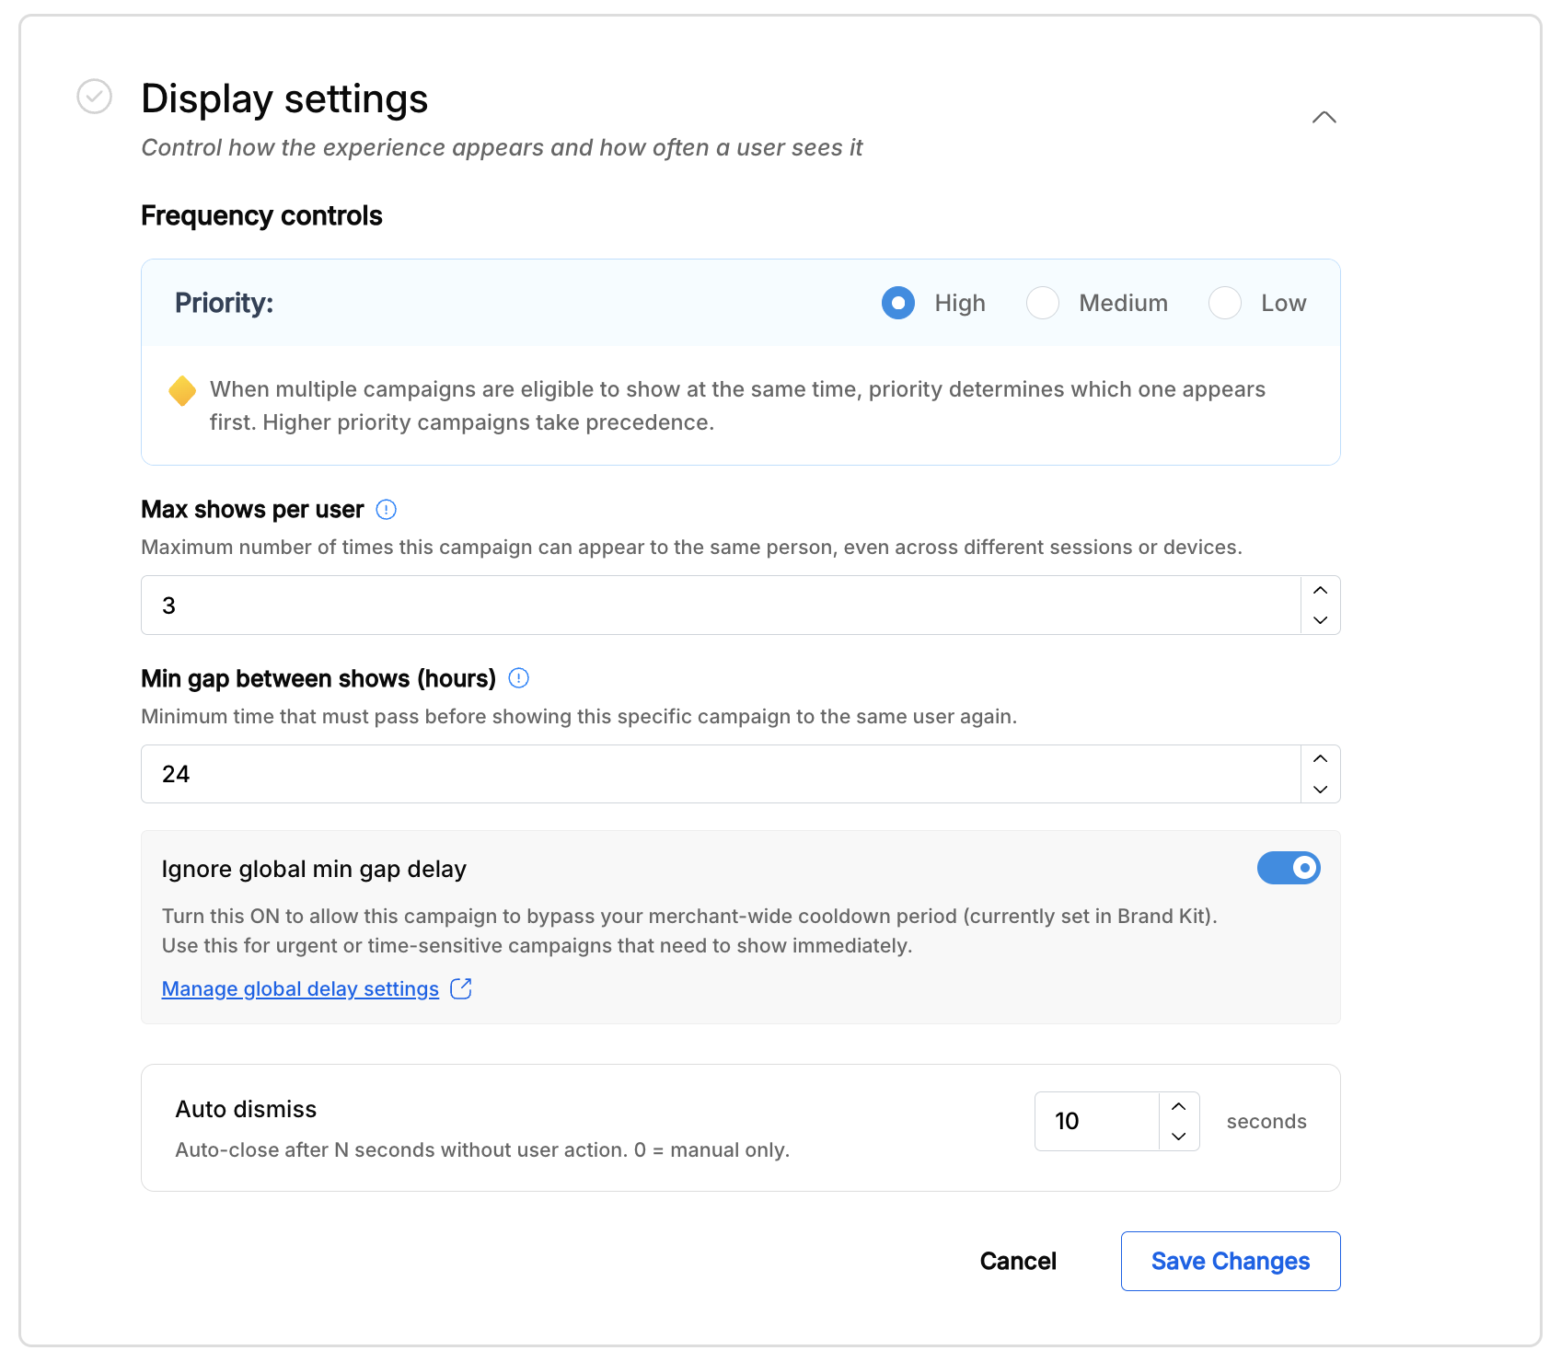Open Max shows per user info tooltip icon
This screenshot has height=1362, width=1561.
coord(387,510)
